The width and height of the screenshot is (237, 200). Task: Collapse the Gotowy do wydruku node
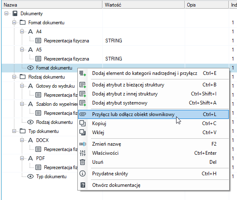click(x=22, y=86)
